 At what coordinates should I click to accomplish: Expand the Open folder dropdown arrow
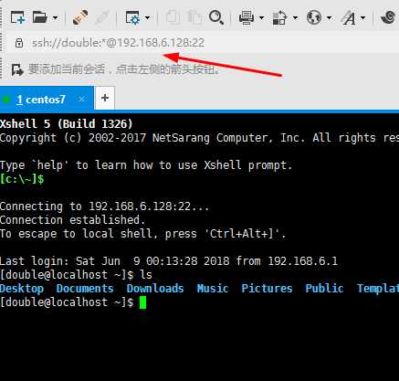click(x=56, y=17)
